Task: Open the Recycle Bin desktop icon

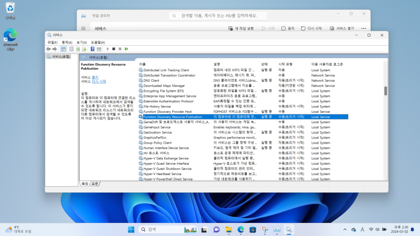Action: pyautogui.click(x=10, y=10)
